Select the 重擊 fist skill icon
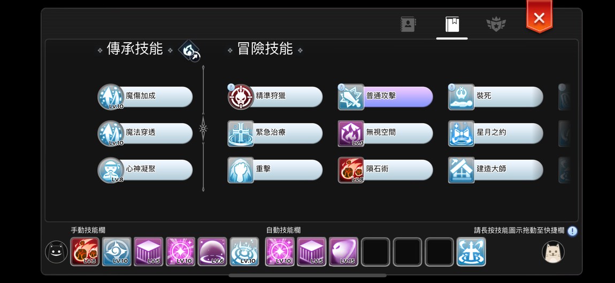The height and width of the screenshot is (283, 615). [x=241, y=170]
